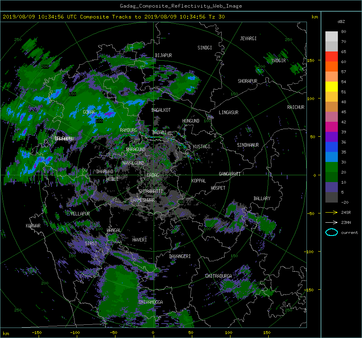Click the HAVERI city label
Screen dimensions: 362x338
[140, 240]
